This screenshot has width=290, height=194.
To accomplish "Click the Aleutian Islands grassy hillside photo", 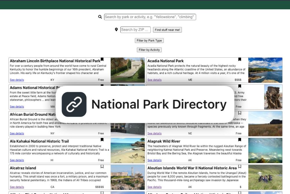I will coord(265,177).
